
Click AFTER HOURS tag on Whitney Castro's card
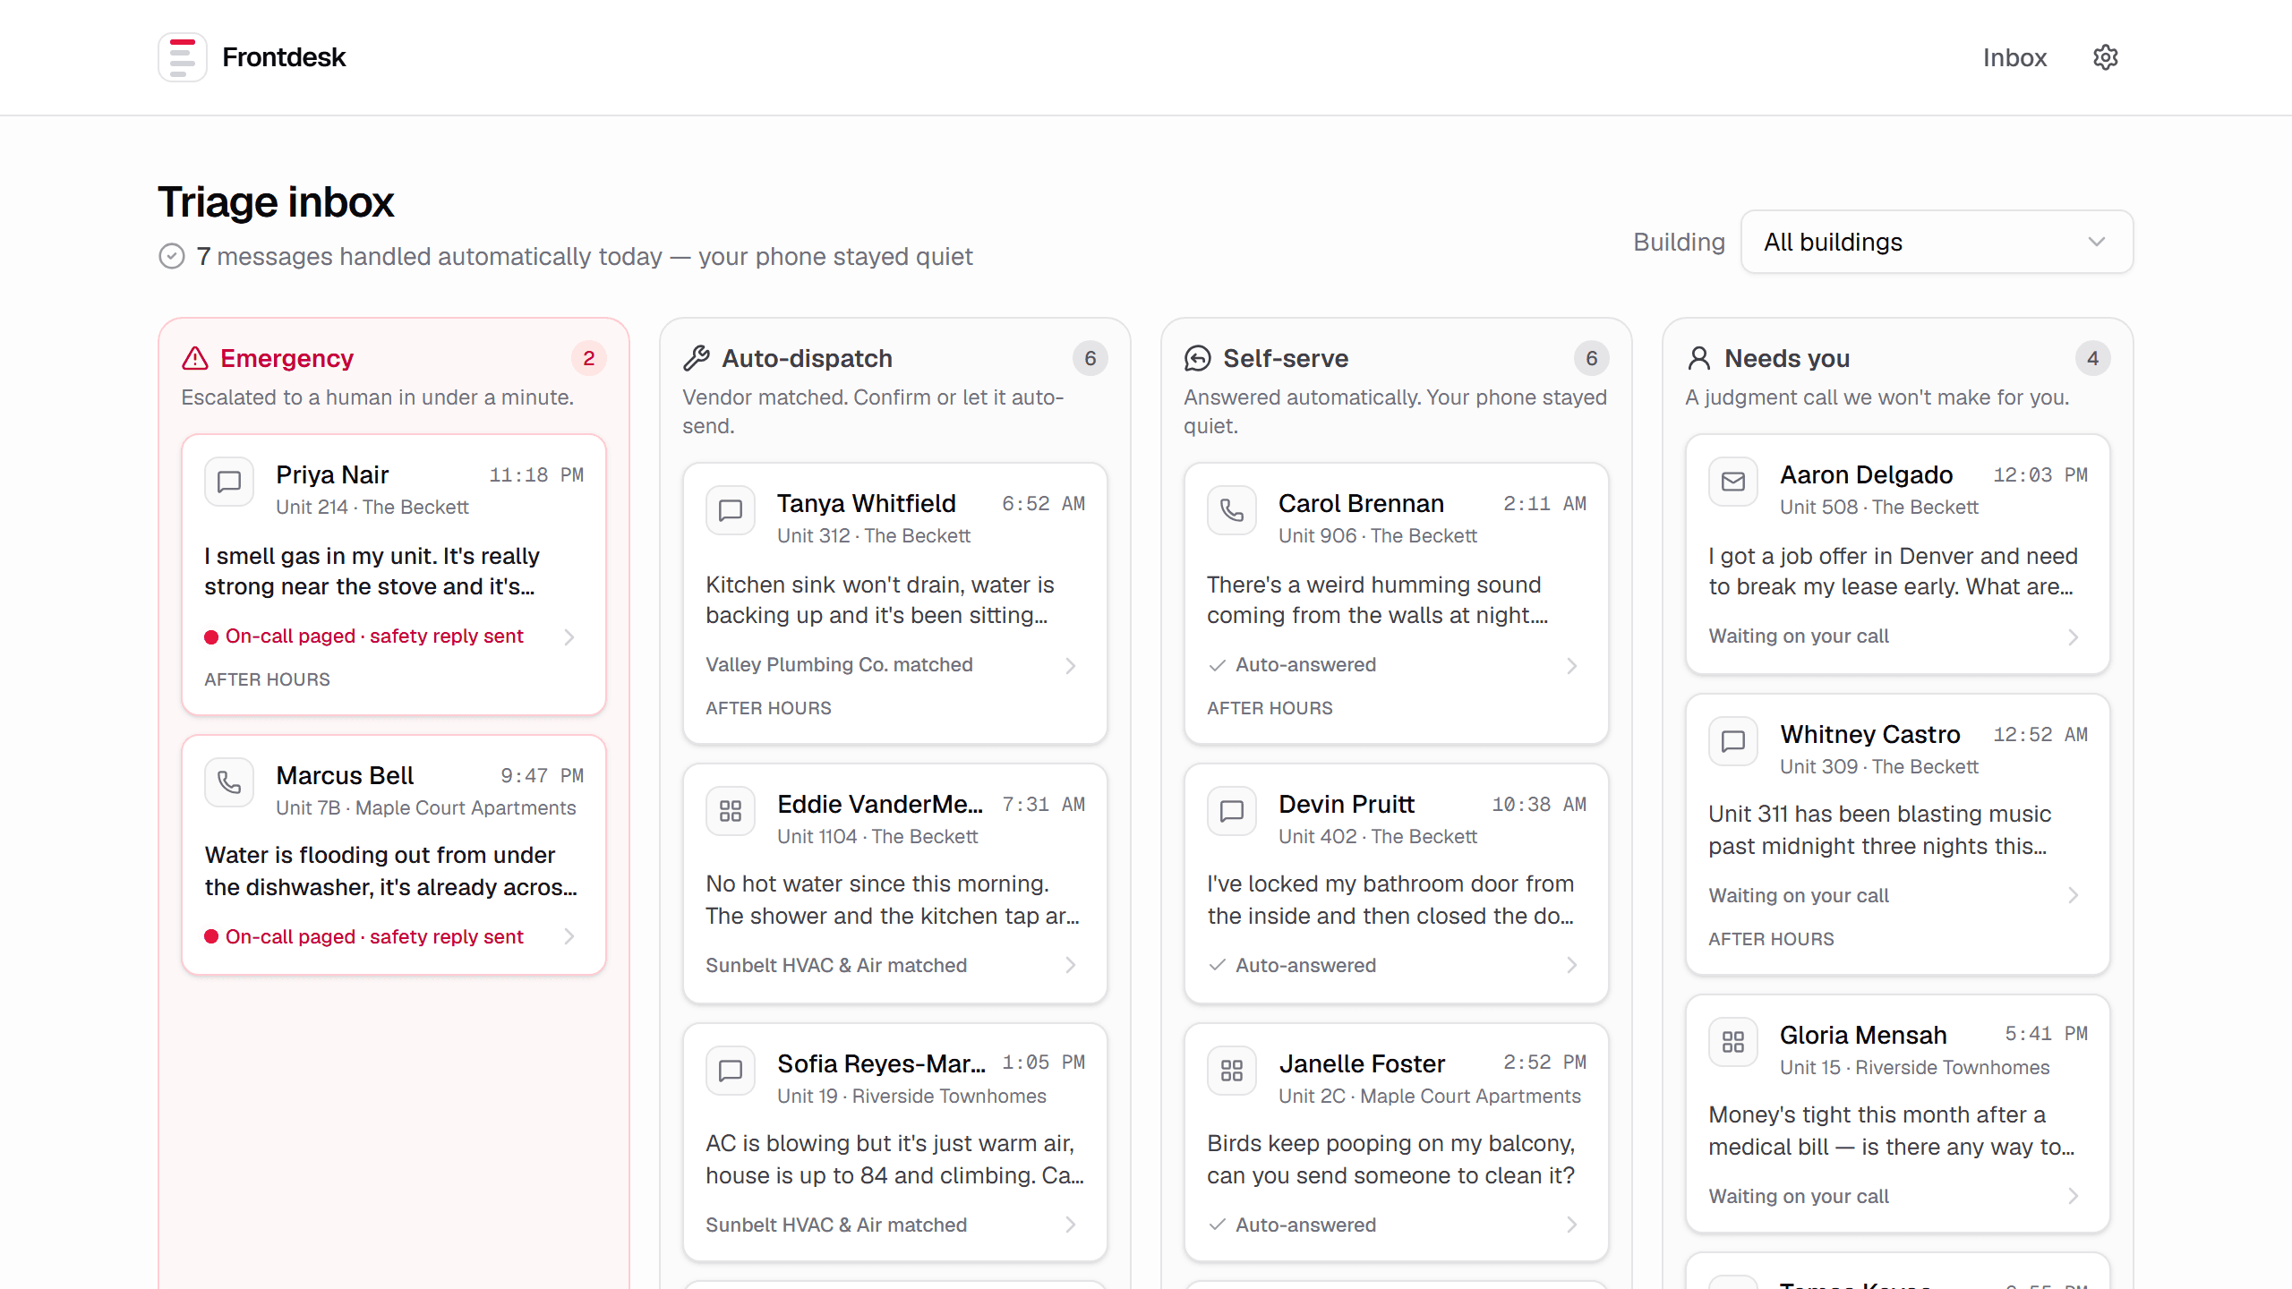1771,939
